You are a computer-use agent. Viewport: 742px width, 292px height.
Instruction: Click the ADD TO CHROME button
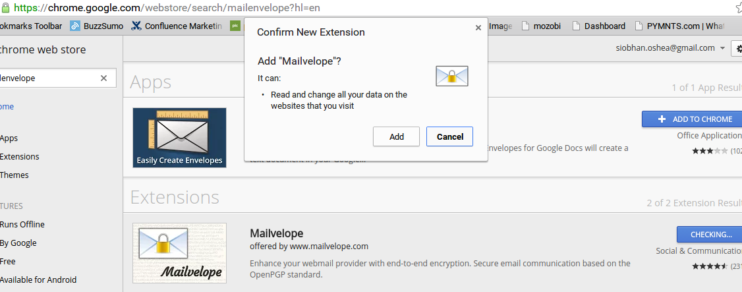pos(692,119)
